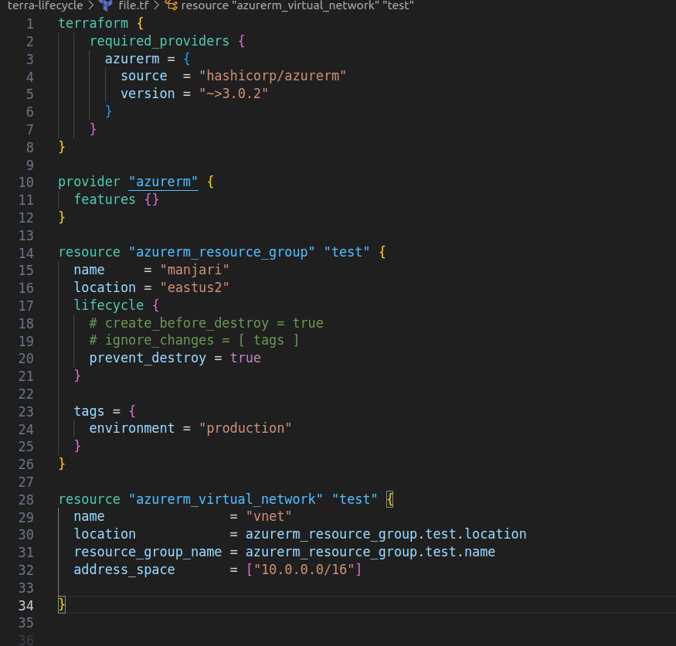Place cursor on prevent_destroy attribute
Screen dimensions: 676x646
pos(147,358)
